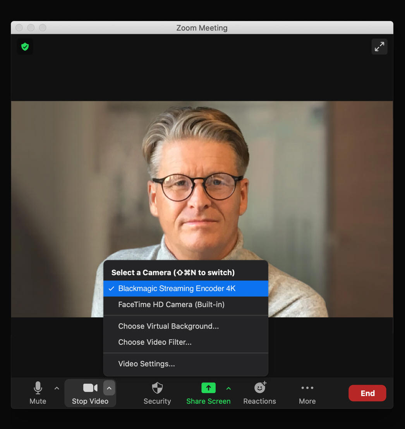Choose Virtual Background from the camera menu

pyautogui.click(x=186, y=326)
